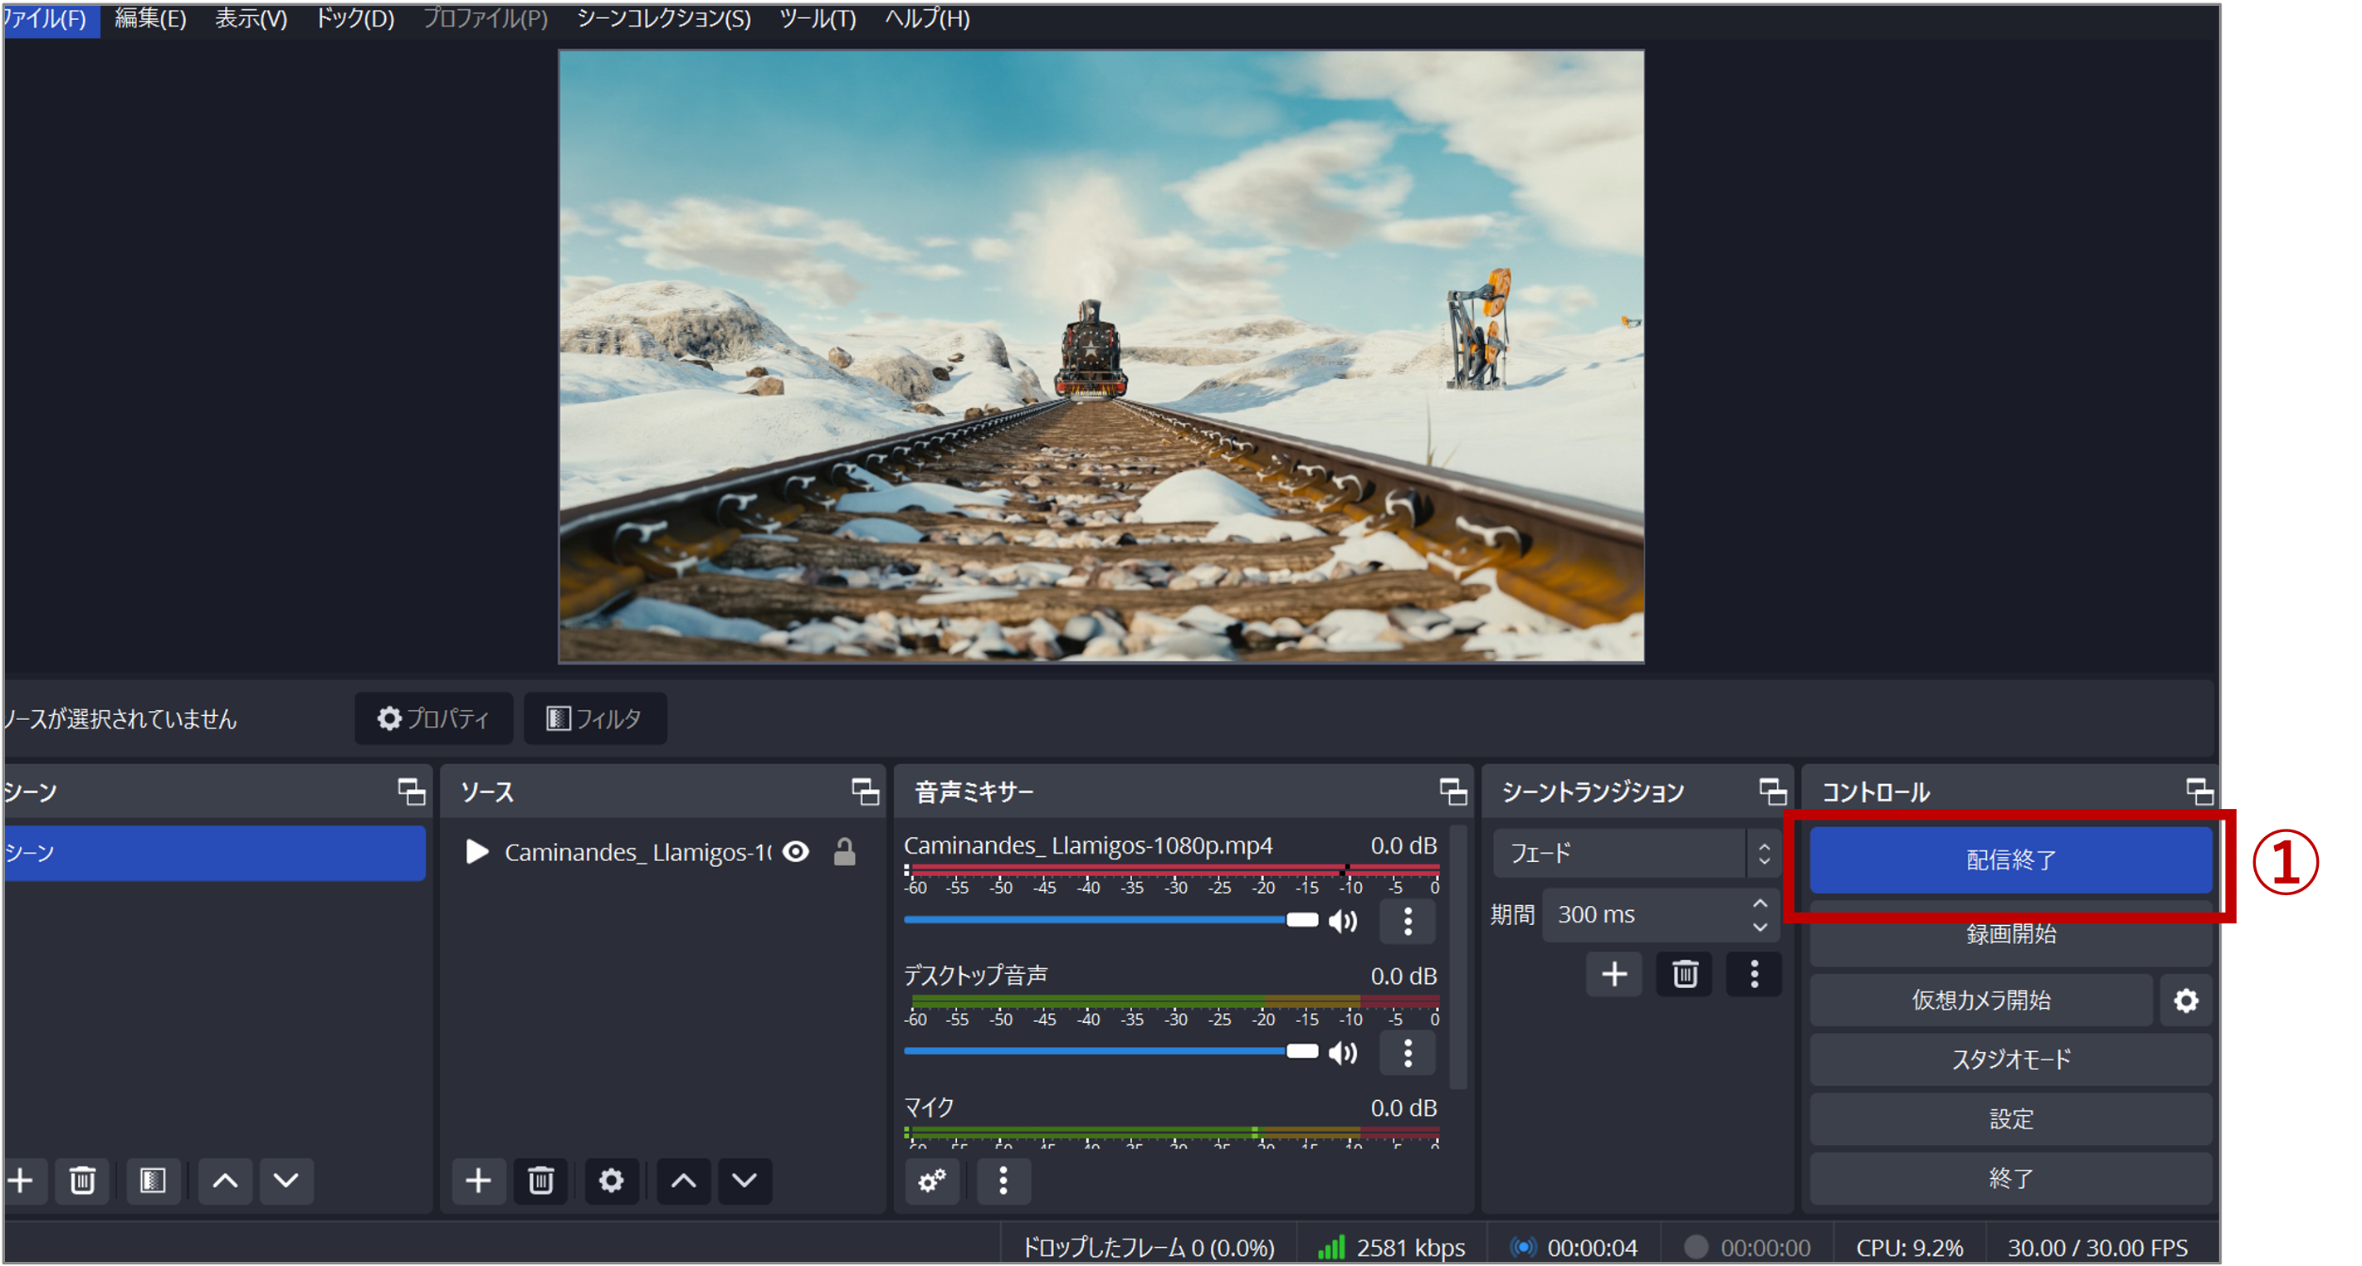2362x1266 pixels.
Task: Adjust デスクトップ音声 volume slider
Action: (1110, 1050)
